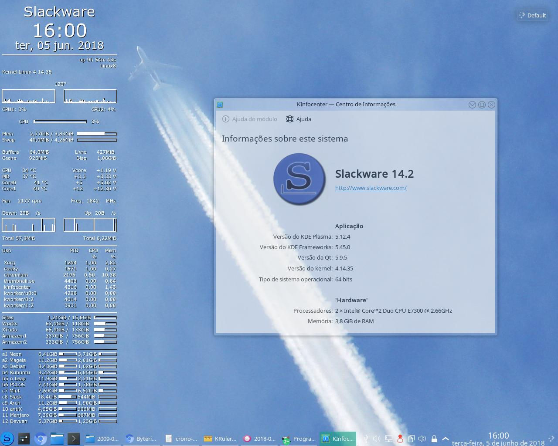
Task: Open Konsole terminal from the taskbar
Action: pos(73,439)
